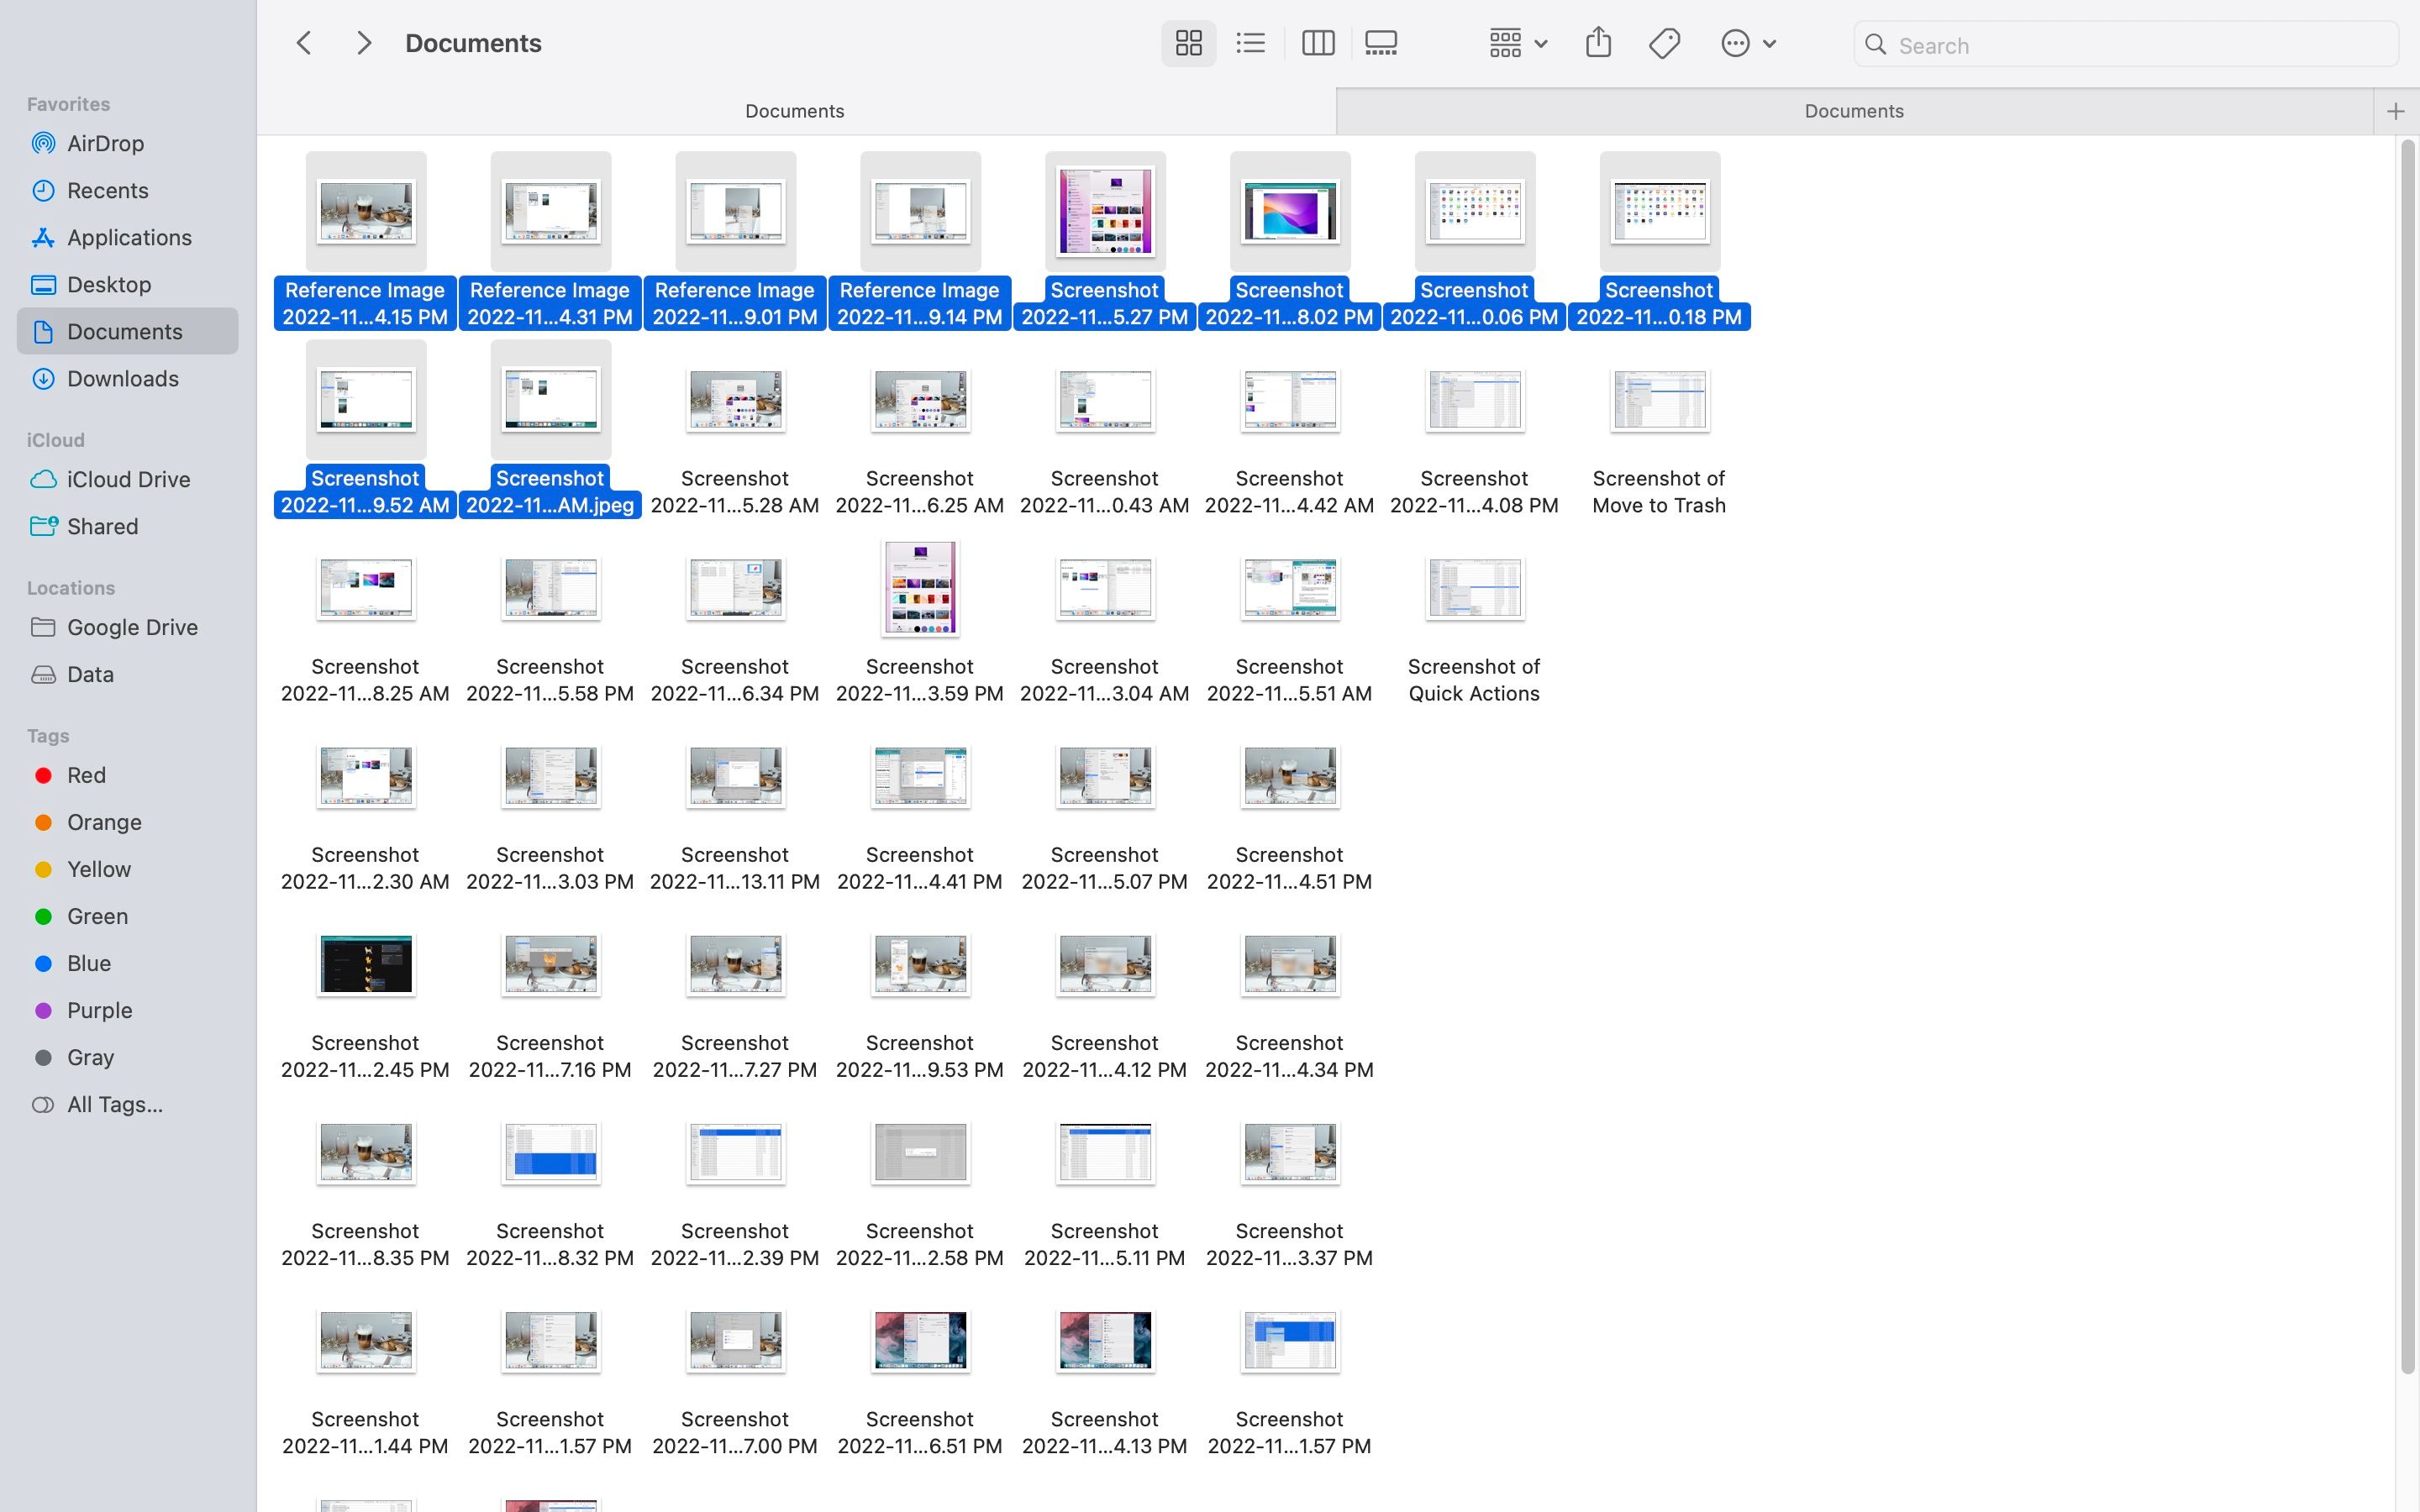Open AirDrop from the sidebar
This screenshot has height=1512, width=2420.
point(105,144)
